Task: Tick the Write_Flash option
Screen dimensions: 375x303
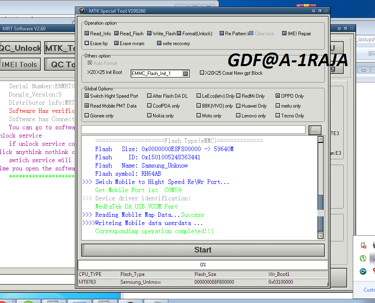Action: (x=149, y=33)
